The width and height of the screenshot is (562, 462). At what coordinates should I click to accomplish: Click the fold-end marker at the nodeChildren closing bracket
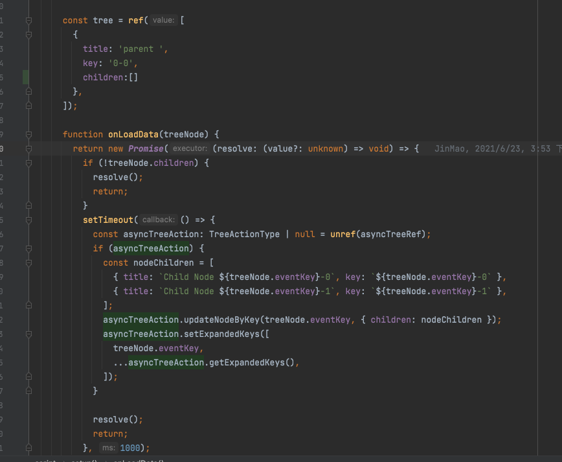27,305
